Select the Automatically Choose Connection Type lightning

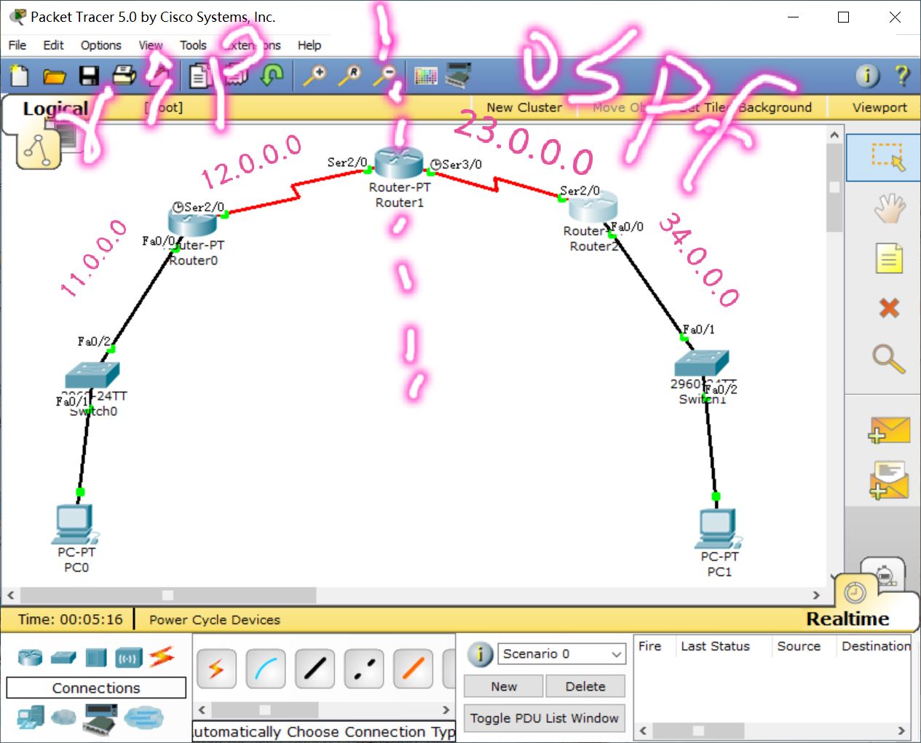[x=216, y=669]
